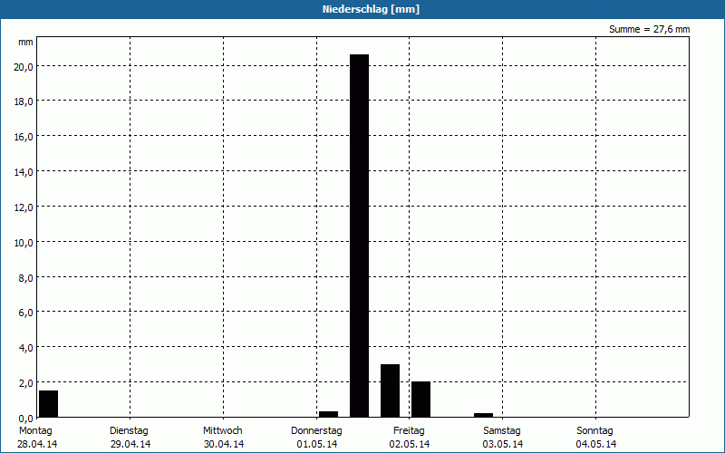Click the Montag axis label

click(35, 431)
